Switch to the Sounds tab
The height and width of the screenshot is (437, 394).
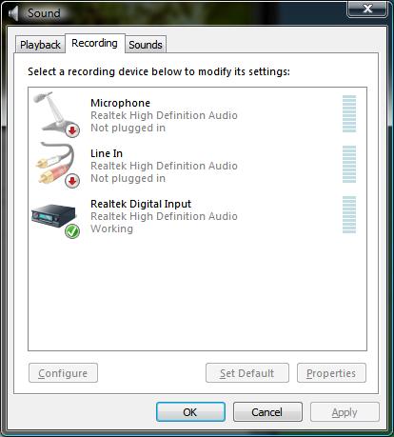tap(146, 45)
